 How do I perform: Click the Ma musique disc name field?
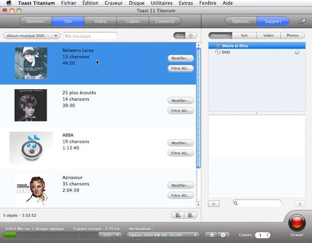[90, 36]
